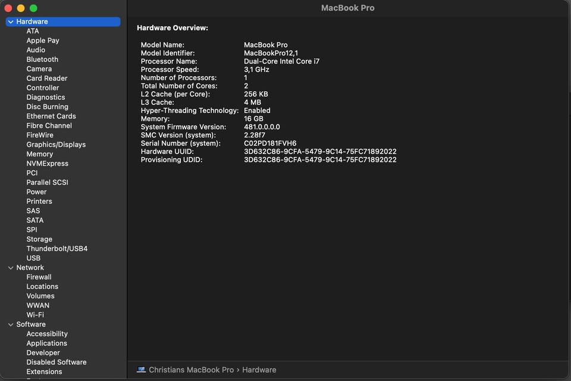The width and height of the screenshot is (571, 381).
Task: Select the model identifier MacBookPro12,1
Action: pyautogui.click(x=271, y=53)
